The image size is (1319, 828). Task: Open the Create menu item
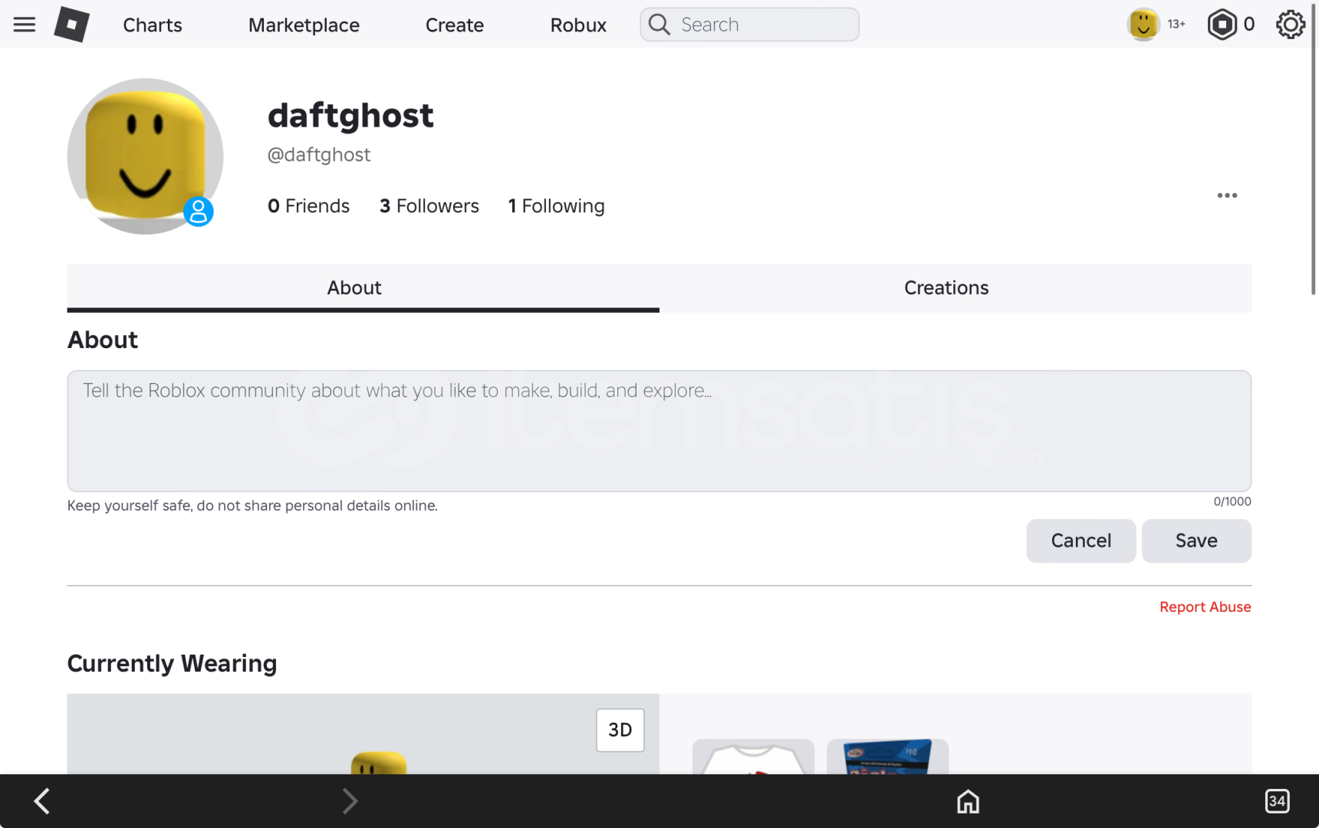click(x=455, y=25)
